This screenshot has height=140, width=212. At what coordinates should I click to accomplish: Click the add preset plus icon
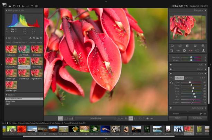click(x=41, y=38)
